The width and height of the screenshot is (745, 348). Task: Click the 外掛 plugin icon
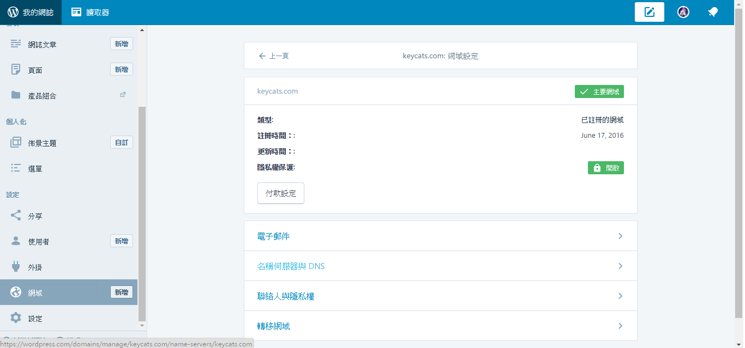click(x=16, y=267)
